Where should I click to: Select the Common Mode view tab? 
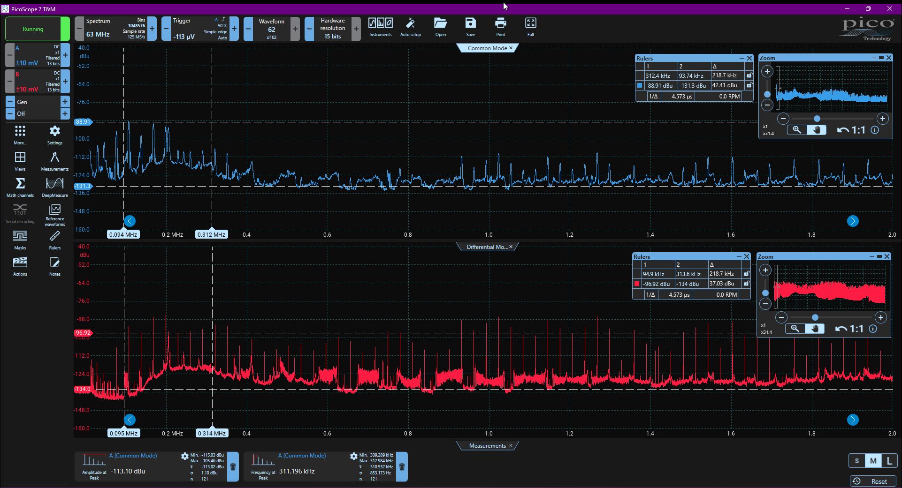tap(487, 48)
